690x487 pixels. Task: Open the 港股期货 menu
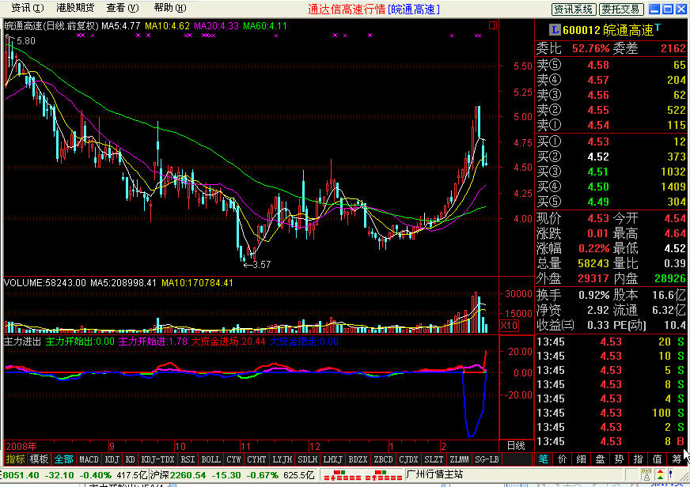[75, 8]
